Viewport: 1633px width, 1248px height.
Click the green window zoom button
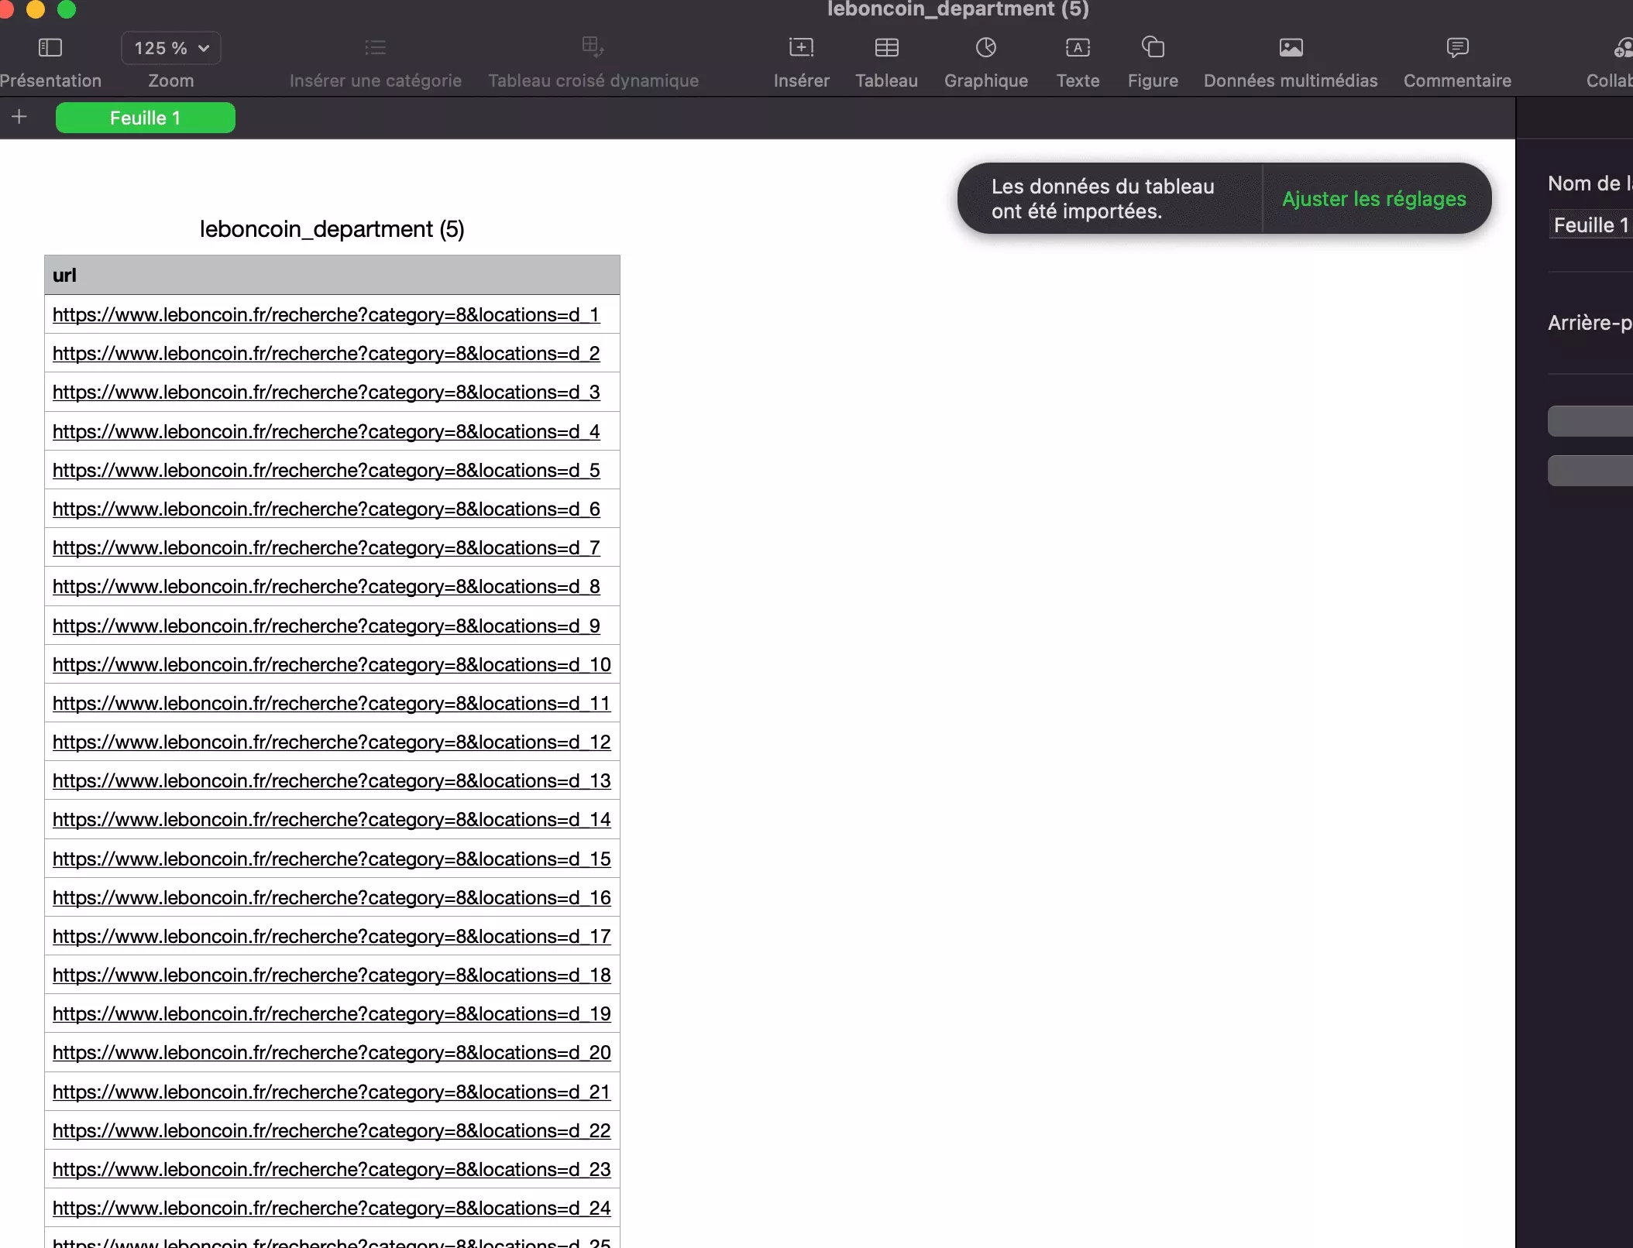[x=67, y=9]
